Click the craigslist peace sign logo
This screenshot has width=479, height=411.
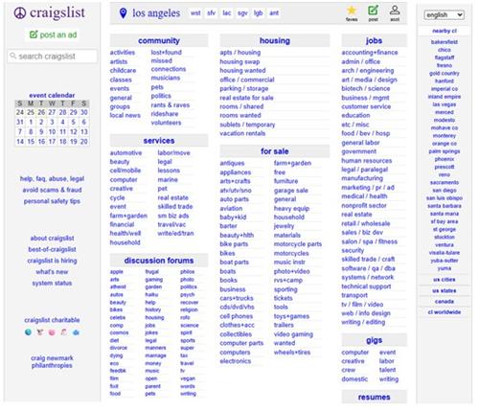click(x=20, y=13)
